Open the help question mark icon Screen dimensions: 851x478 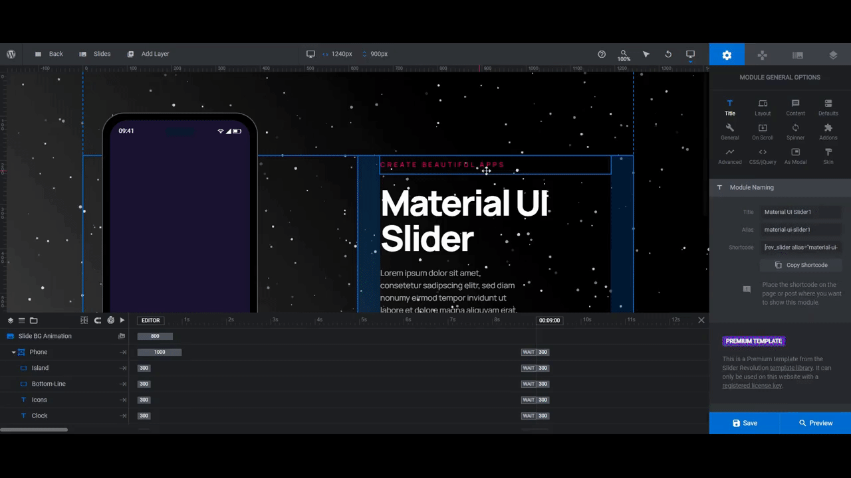click(602, 54)
